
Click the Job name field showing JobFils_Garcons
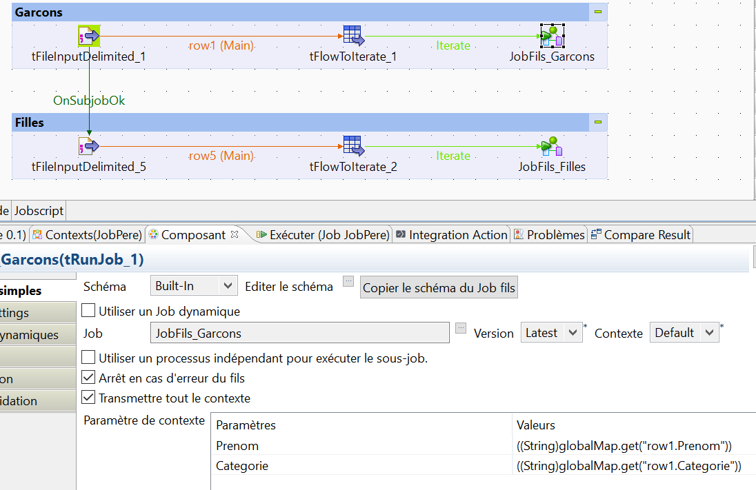(301, 332)
